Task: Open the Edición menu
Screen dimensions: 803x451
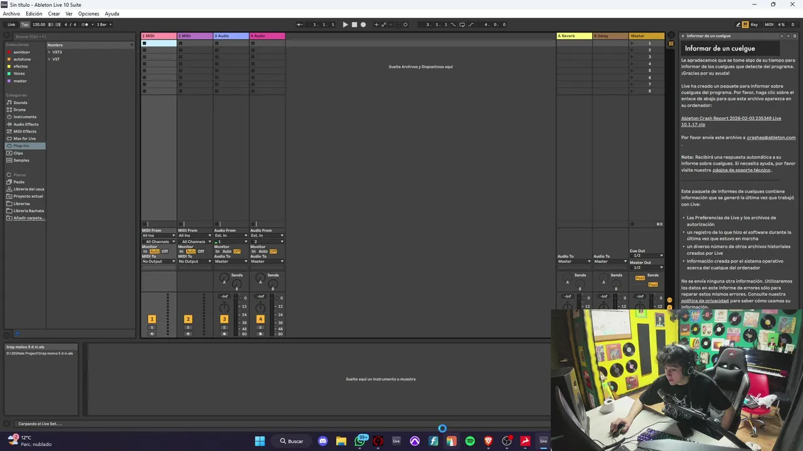Action: (34, 14)
